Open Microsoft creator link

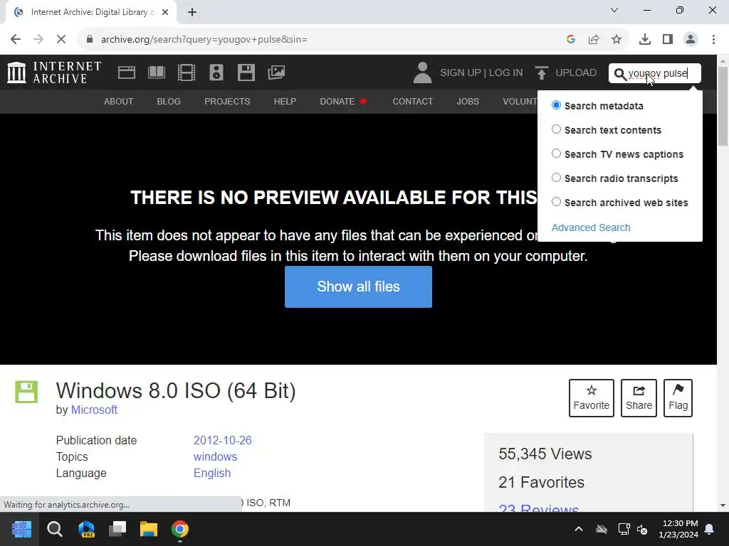[94, 410]
